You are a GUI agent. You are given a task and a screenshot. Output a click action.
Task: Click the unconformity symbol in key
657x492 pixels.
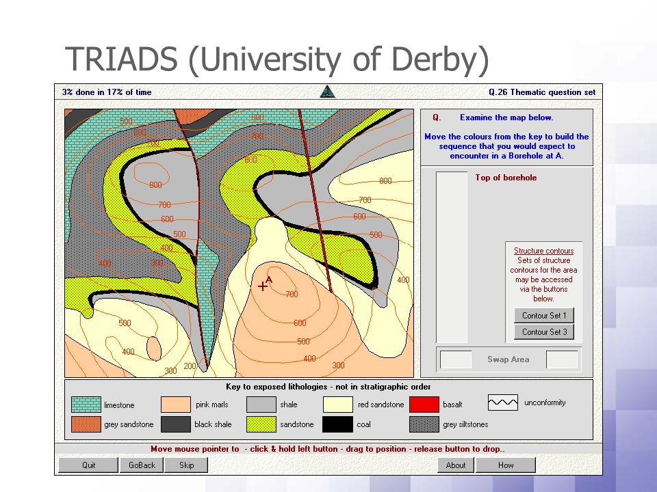click(x=503, y=402)
